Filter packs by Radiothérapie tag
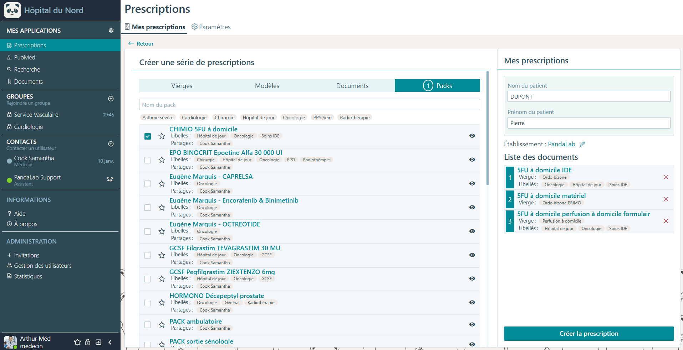Image resolution: width=683 pixels, height=350 pixels. point(355,117)
